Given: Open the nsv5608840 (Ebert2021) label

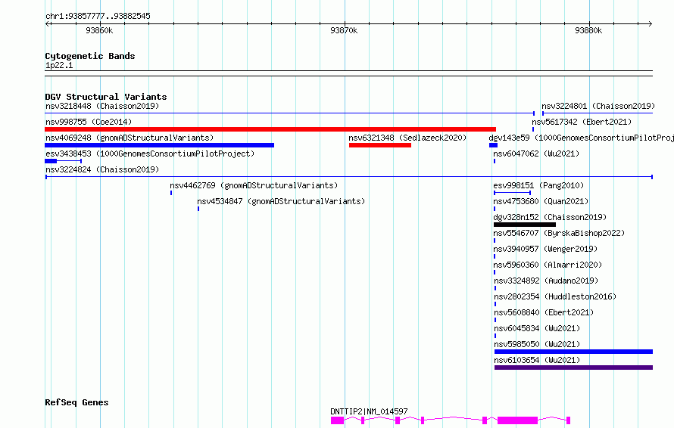Looking at the screenshot, I should pos(544,312).
